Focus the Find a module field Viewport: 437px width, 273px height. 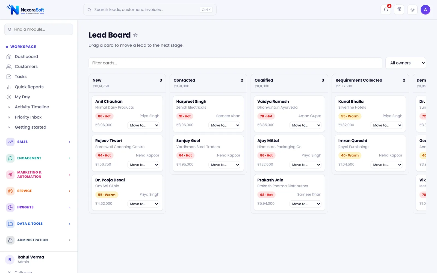(x=39, y=29)
